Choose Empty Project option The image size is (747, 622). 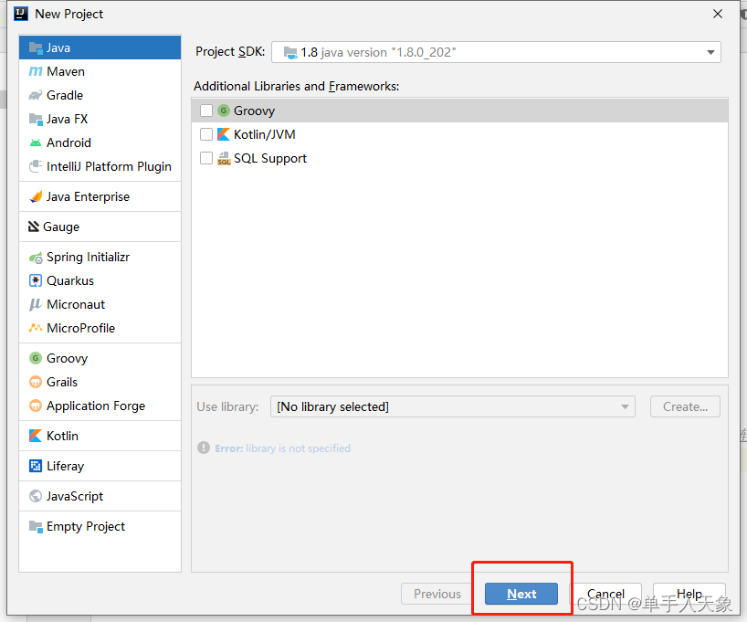pyautogui.click(x=100, y=526)
